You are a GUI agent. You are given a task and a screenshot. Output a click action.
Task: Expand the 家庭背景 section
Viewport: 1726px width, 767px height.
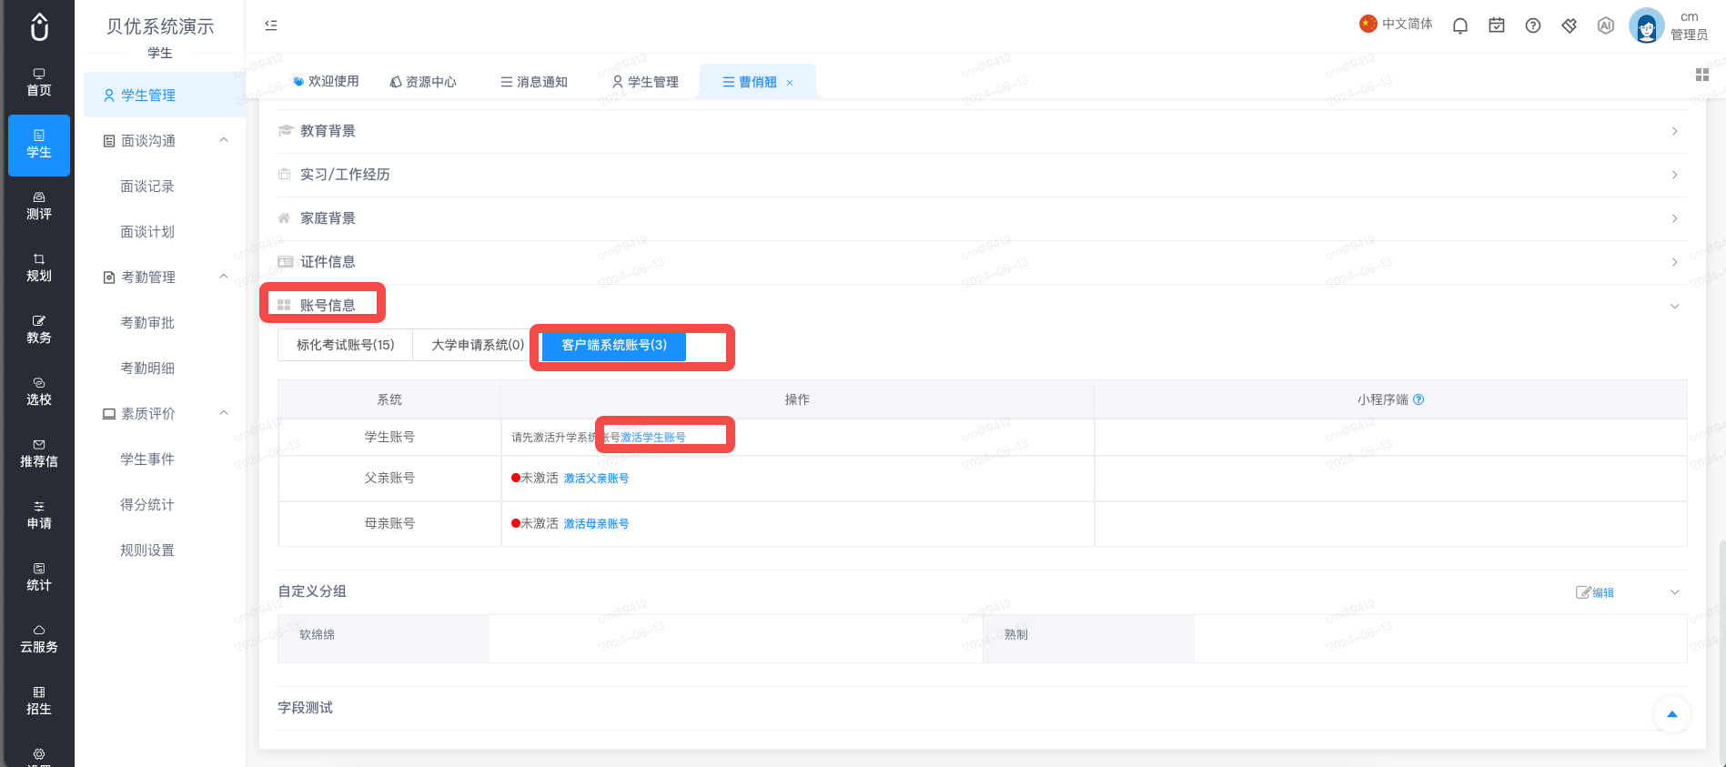tap(983, 218)
